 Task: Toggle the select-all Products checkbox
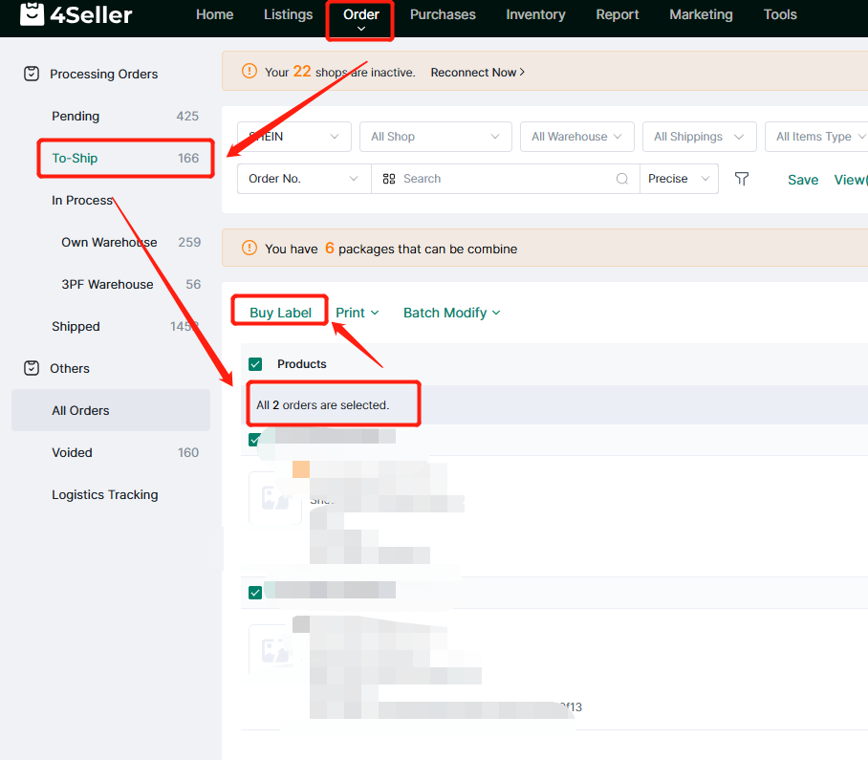[255, 364]
